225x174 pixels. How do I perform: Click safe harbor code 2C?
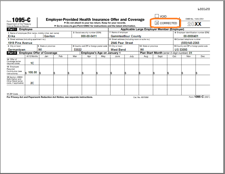(x=32, y=83)
